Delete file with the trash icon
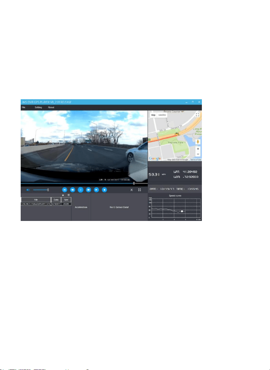 (68, 195)
